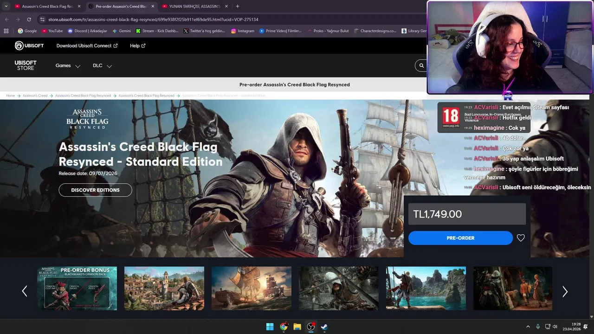Click the TL1,749.00 price text
Viewport: 594px width, 334px height.
438,214
